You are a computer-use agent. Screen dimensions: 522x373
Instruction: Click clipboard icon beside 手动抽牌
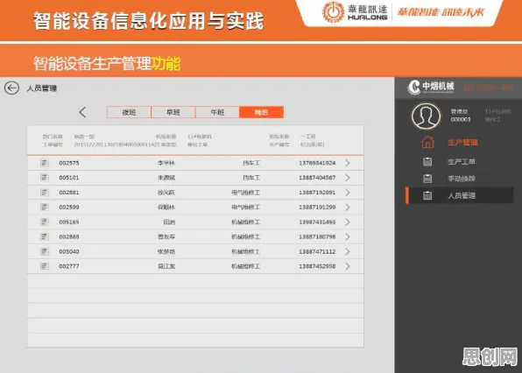427,179
